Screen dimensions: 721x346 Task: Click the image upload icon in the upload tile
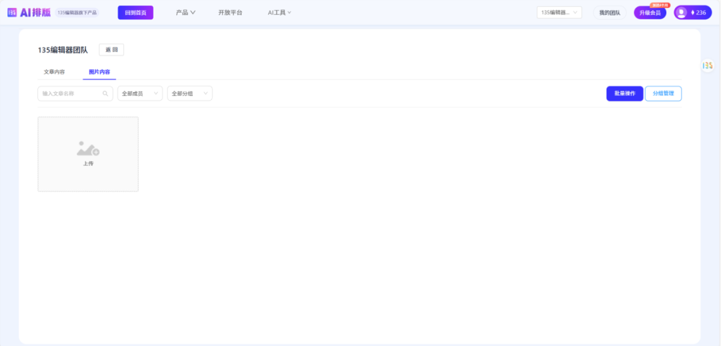click(88, 148)
